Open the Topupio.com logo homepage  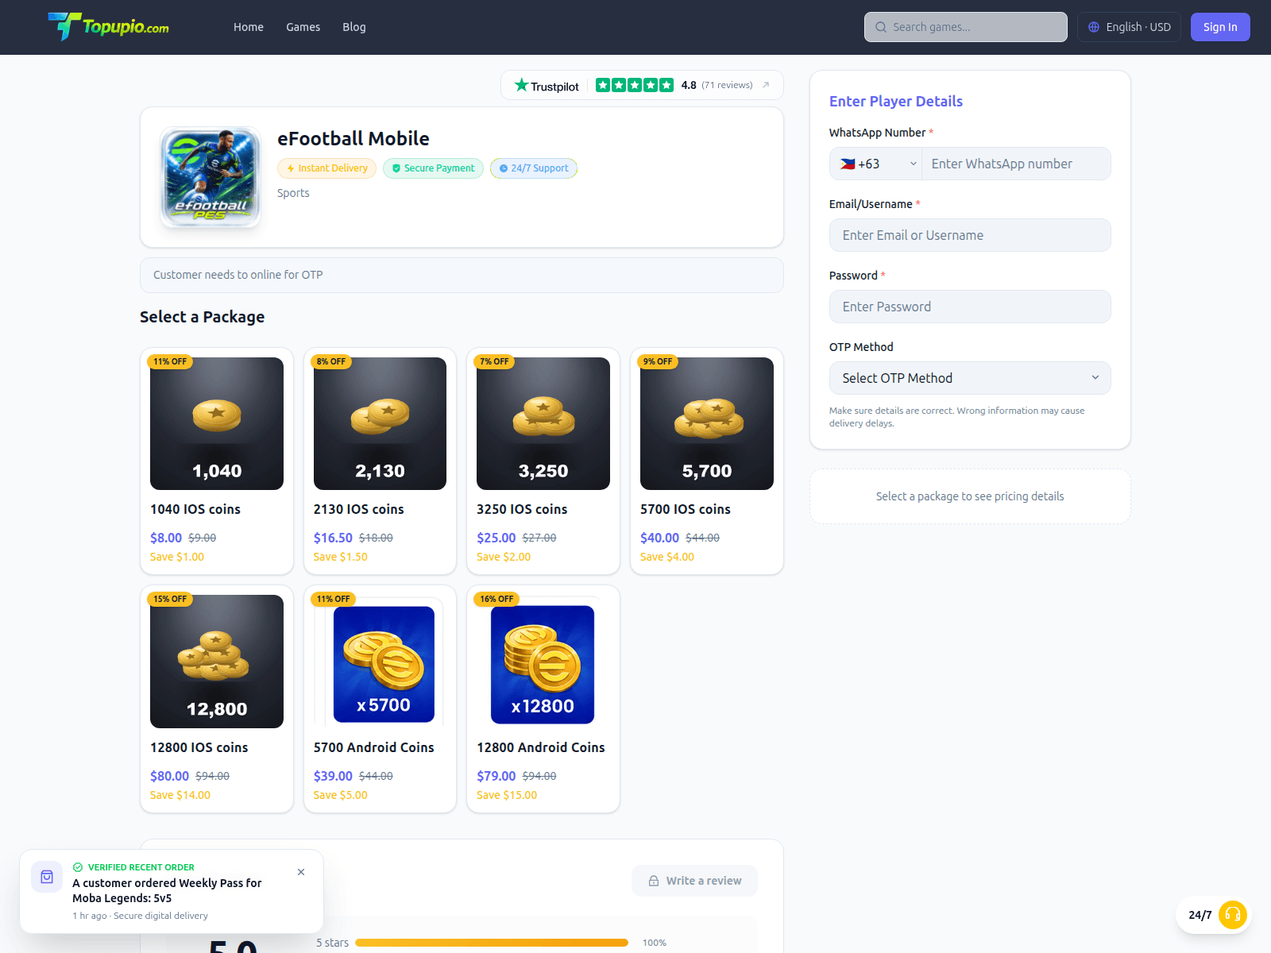pos(108,27)
